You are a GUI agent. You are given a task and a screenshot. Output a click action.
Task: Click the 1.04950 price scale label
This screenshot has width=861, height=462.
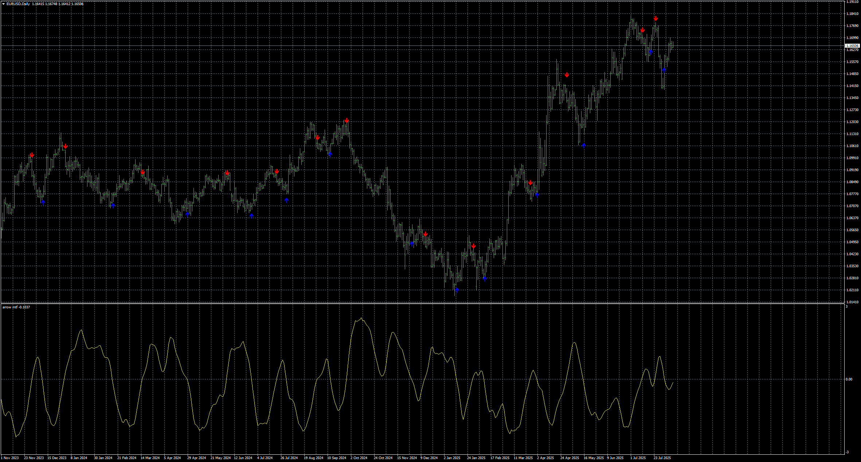point(852,242)
